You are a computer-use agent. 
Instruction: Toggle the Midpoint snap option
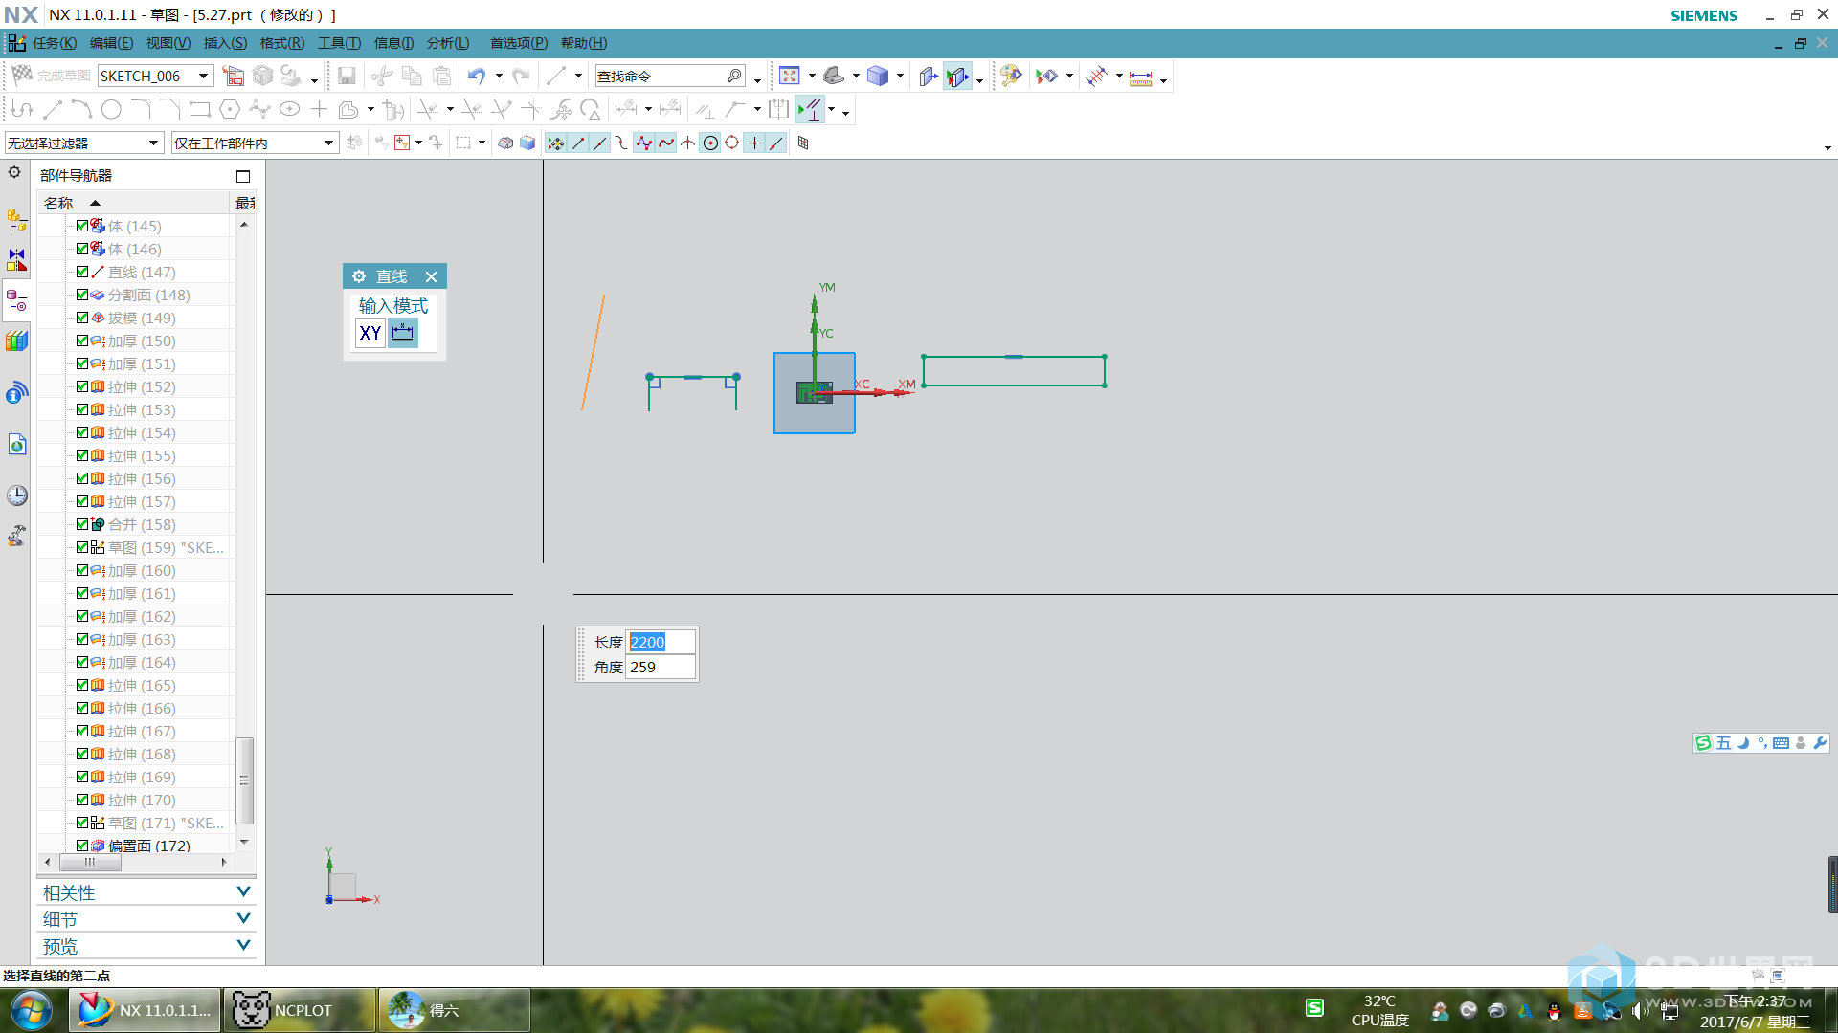click(x=600, y=143)
